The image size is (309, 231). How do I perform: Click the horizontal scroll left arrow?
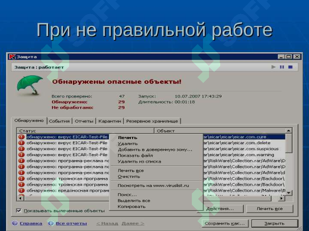(21, 198)
